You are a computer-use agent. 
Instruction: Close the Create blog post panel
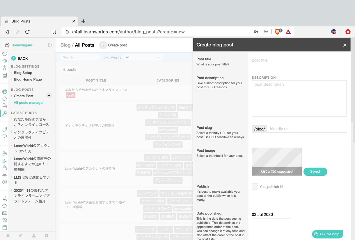pyautogui.click(x=345, y=45)
